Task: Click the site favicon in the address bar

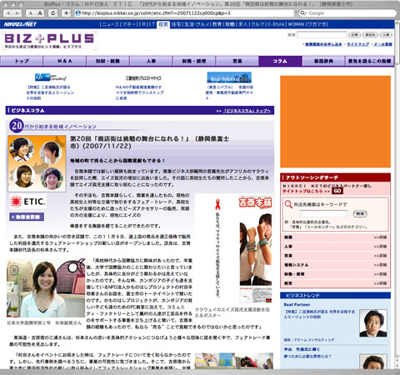Action: (x=78, y=13)
